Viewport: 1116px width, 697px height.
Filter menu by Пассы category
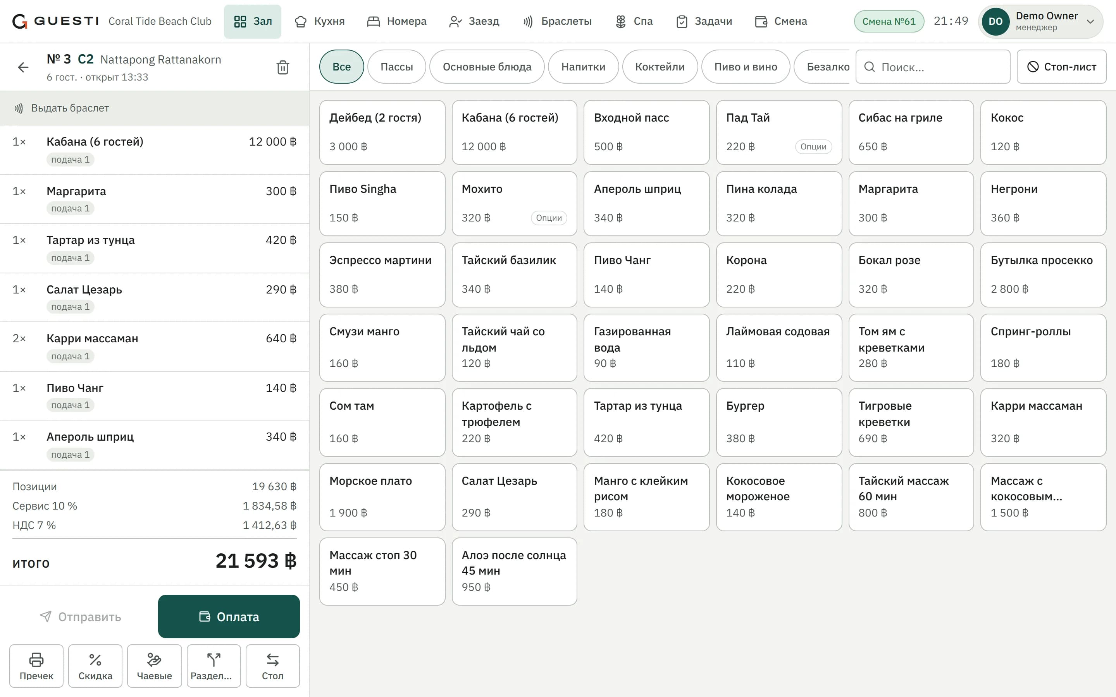pyautogui.click(x=396, y=67)
